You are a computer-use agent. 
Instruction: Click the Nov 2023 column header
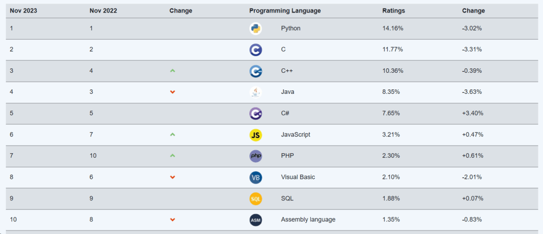coord(24,11)
